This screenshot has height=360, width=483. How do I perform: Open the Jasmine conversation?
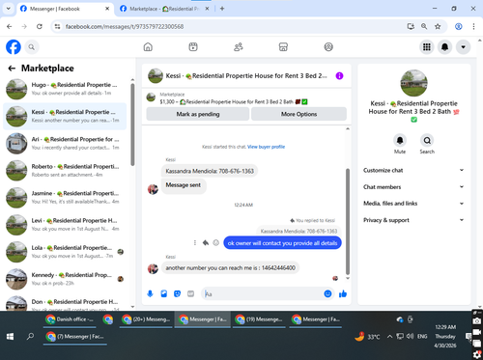[65, 198]
